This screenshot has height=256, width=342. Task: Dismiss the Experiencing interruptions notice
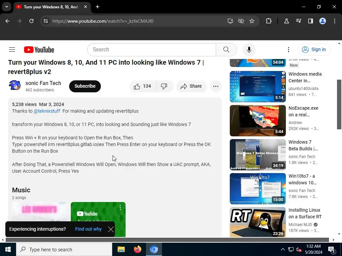coord(111,229)
